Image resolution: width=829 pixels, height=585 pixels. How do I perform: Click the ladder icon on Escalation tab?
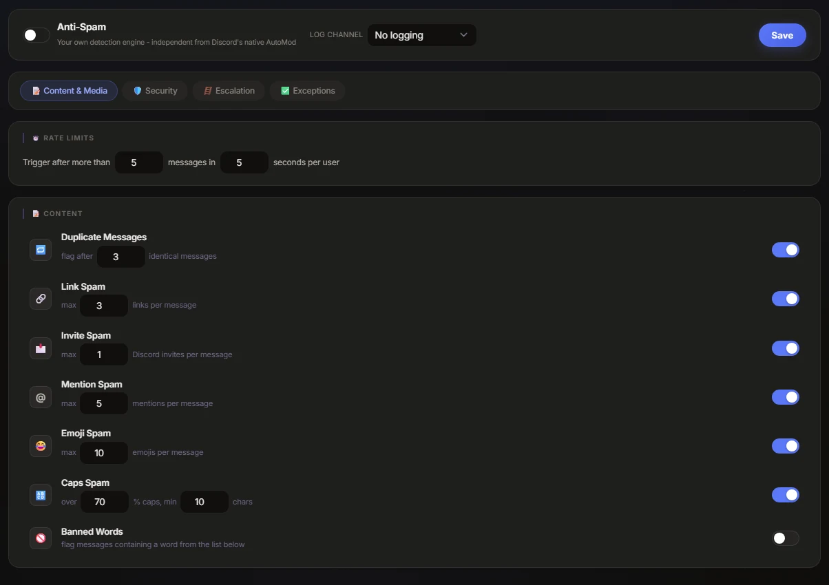[x=207, y=91]
